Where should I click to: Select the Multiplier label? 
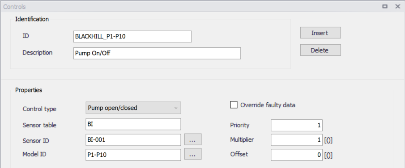point(242,139)
